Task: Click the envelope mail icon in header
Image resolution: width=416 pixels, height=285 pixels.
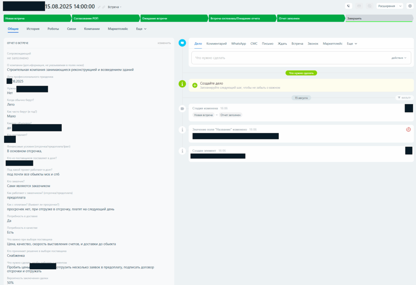Action: click(359, 6)
